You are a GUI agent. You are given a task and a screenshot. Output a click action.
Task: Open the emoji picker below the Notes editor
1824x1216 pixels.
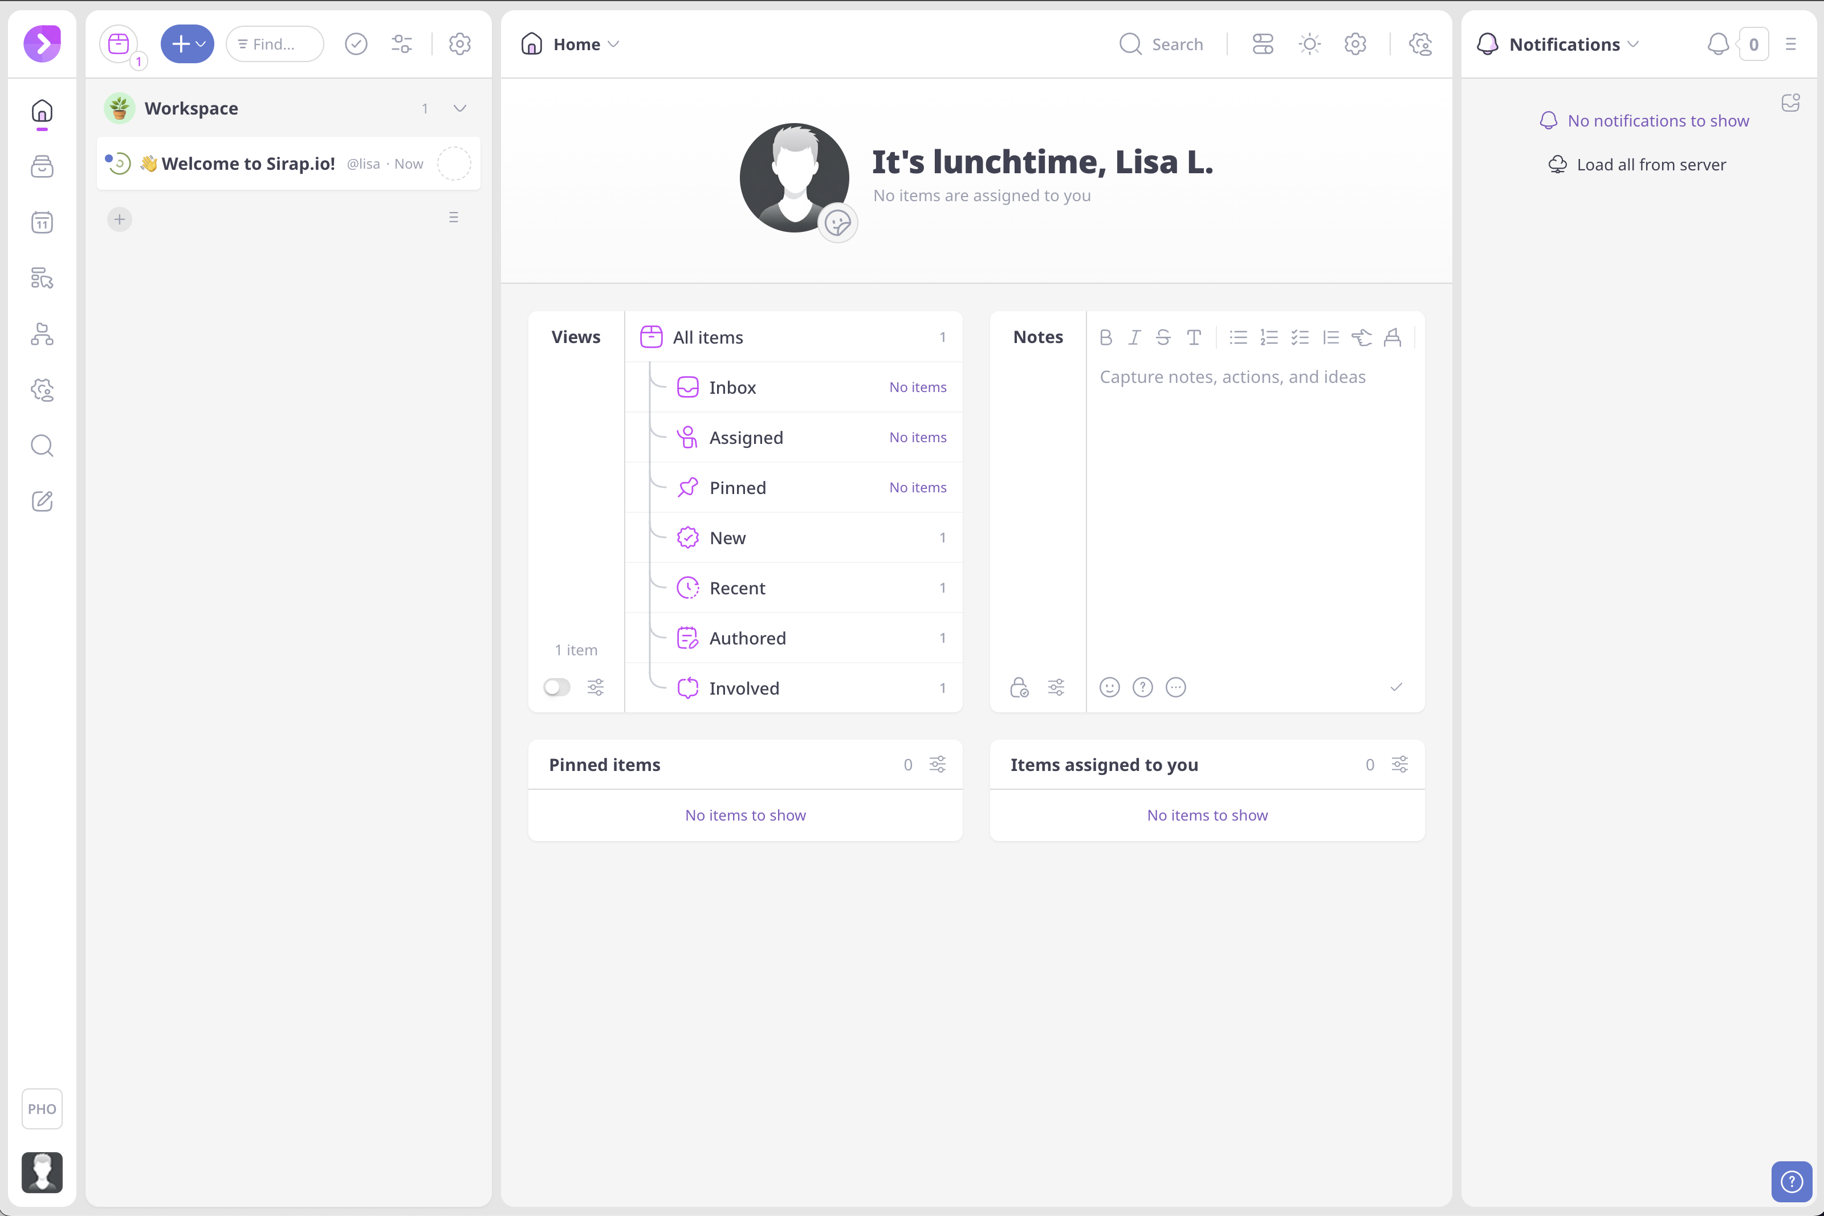point(1109,687)
